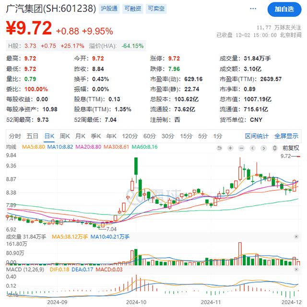This screenshot has width=307, height=307.
Task: Switch to the 60分 interval tab
Action: pyautogui.click(x=149, y=136)
